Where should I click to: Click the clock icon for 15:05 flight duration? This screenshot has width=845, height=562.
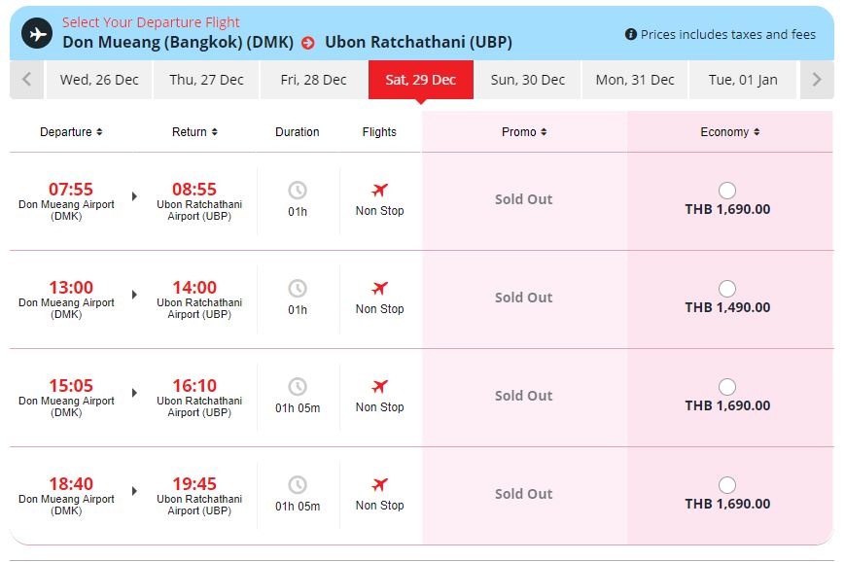(x=298, y=387)
